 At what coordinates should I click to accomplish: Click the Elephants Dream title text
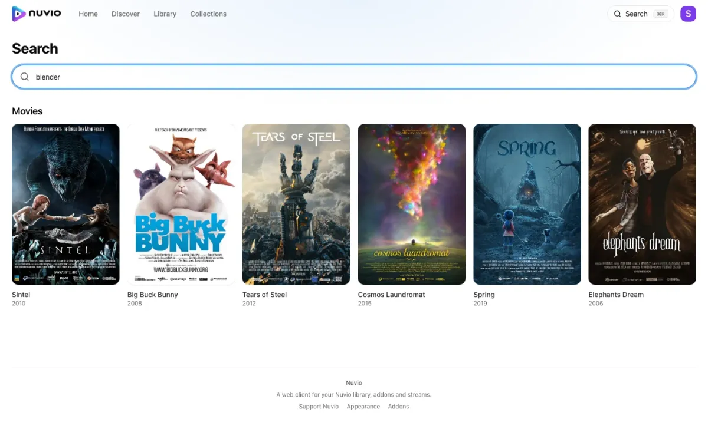point(616,295)
